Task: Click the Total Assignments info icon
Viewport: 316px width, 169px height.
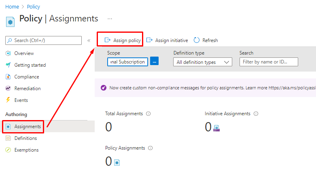Action: click(148, 114)
